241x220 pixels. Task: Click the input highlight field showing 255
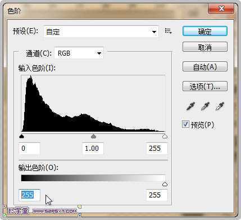(x=157, y=149)
